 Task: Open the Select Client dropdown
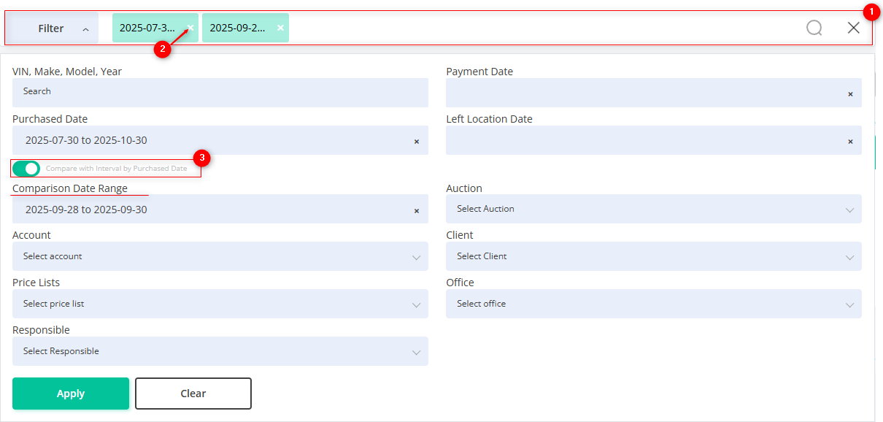coord(653,256)
